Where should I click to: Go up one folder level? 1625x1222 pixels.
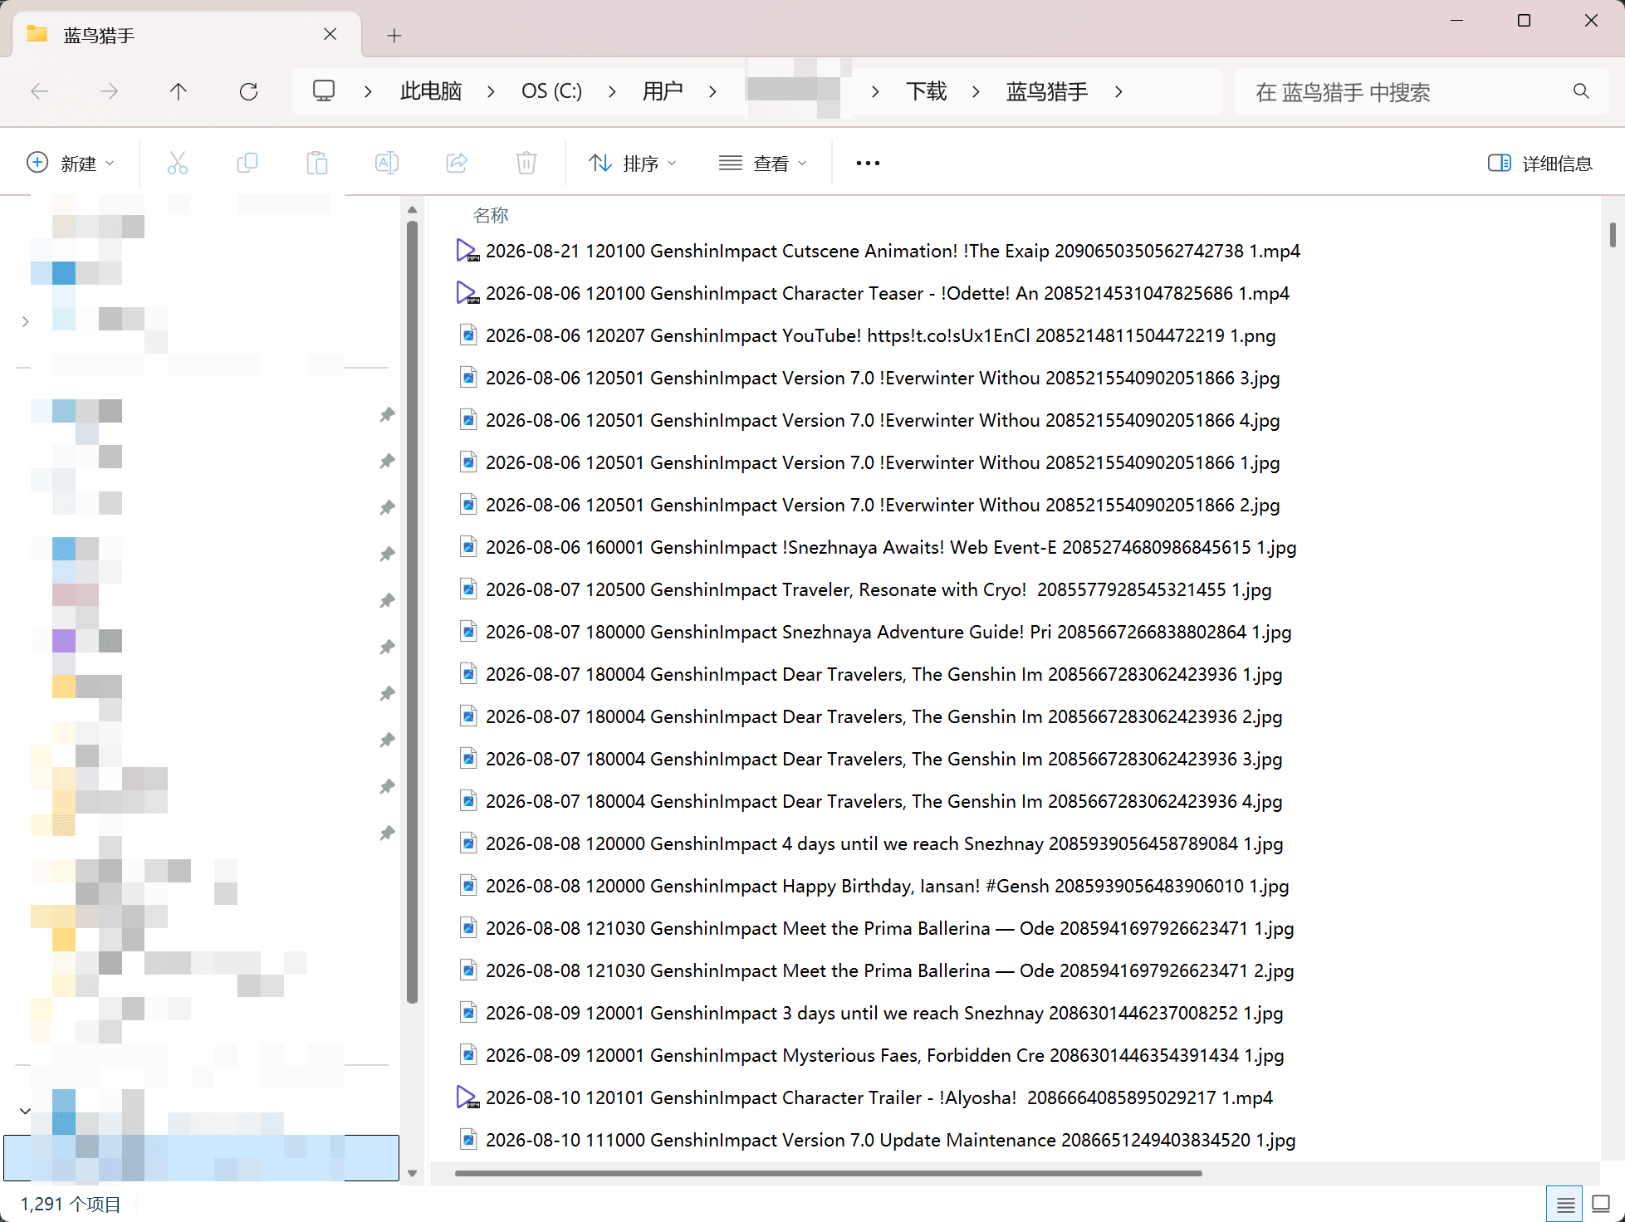179,91
